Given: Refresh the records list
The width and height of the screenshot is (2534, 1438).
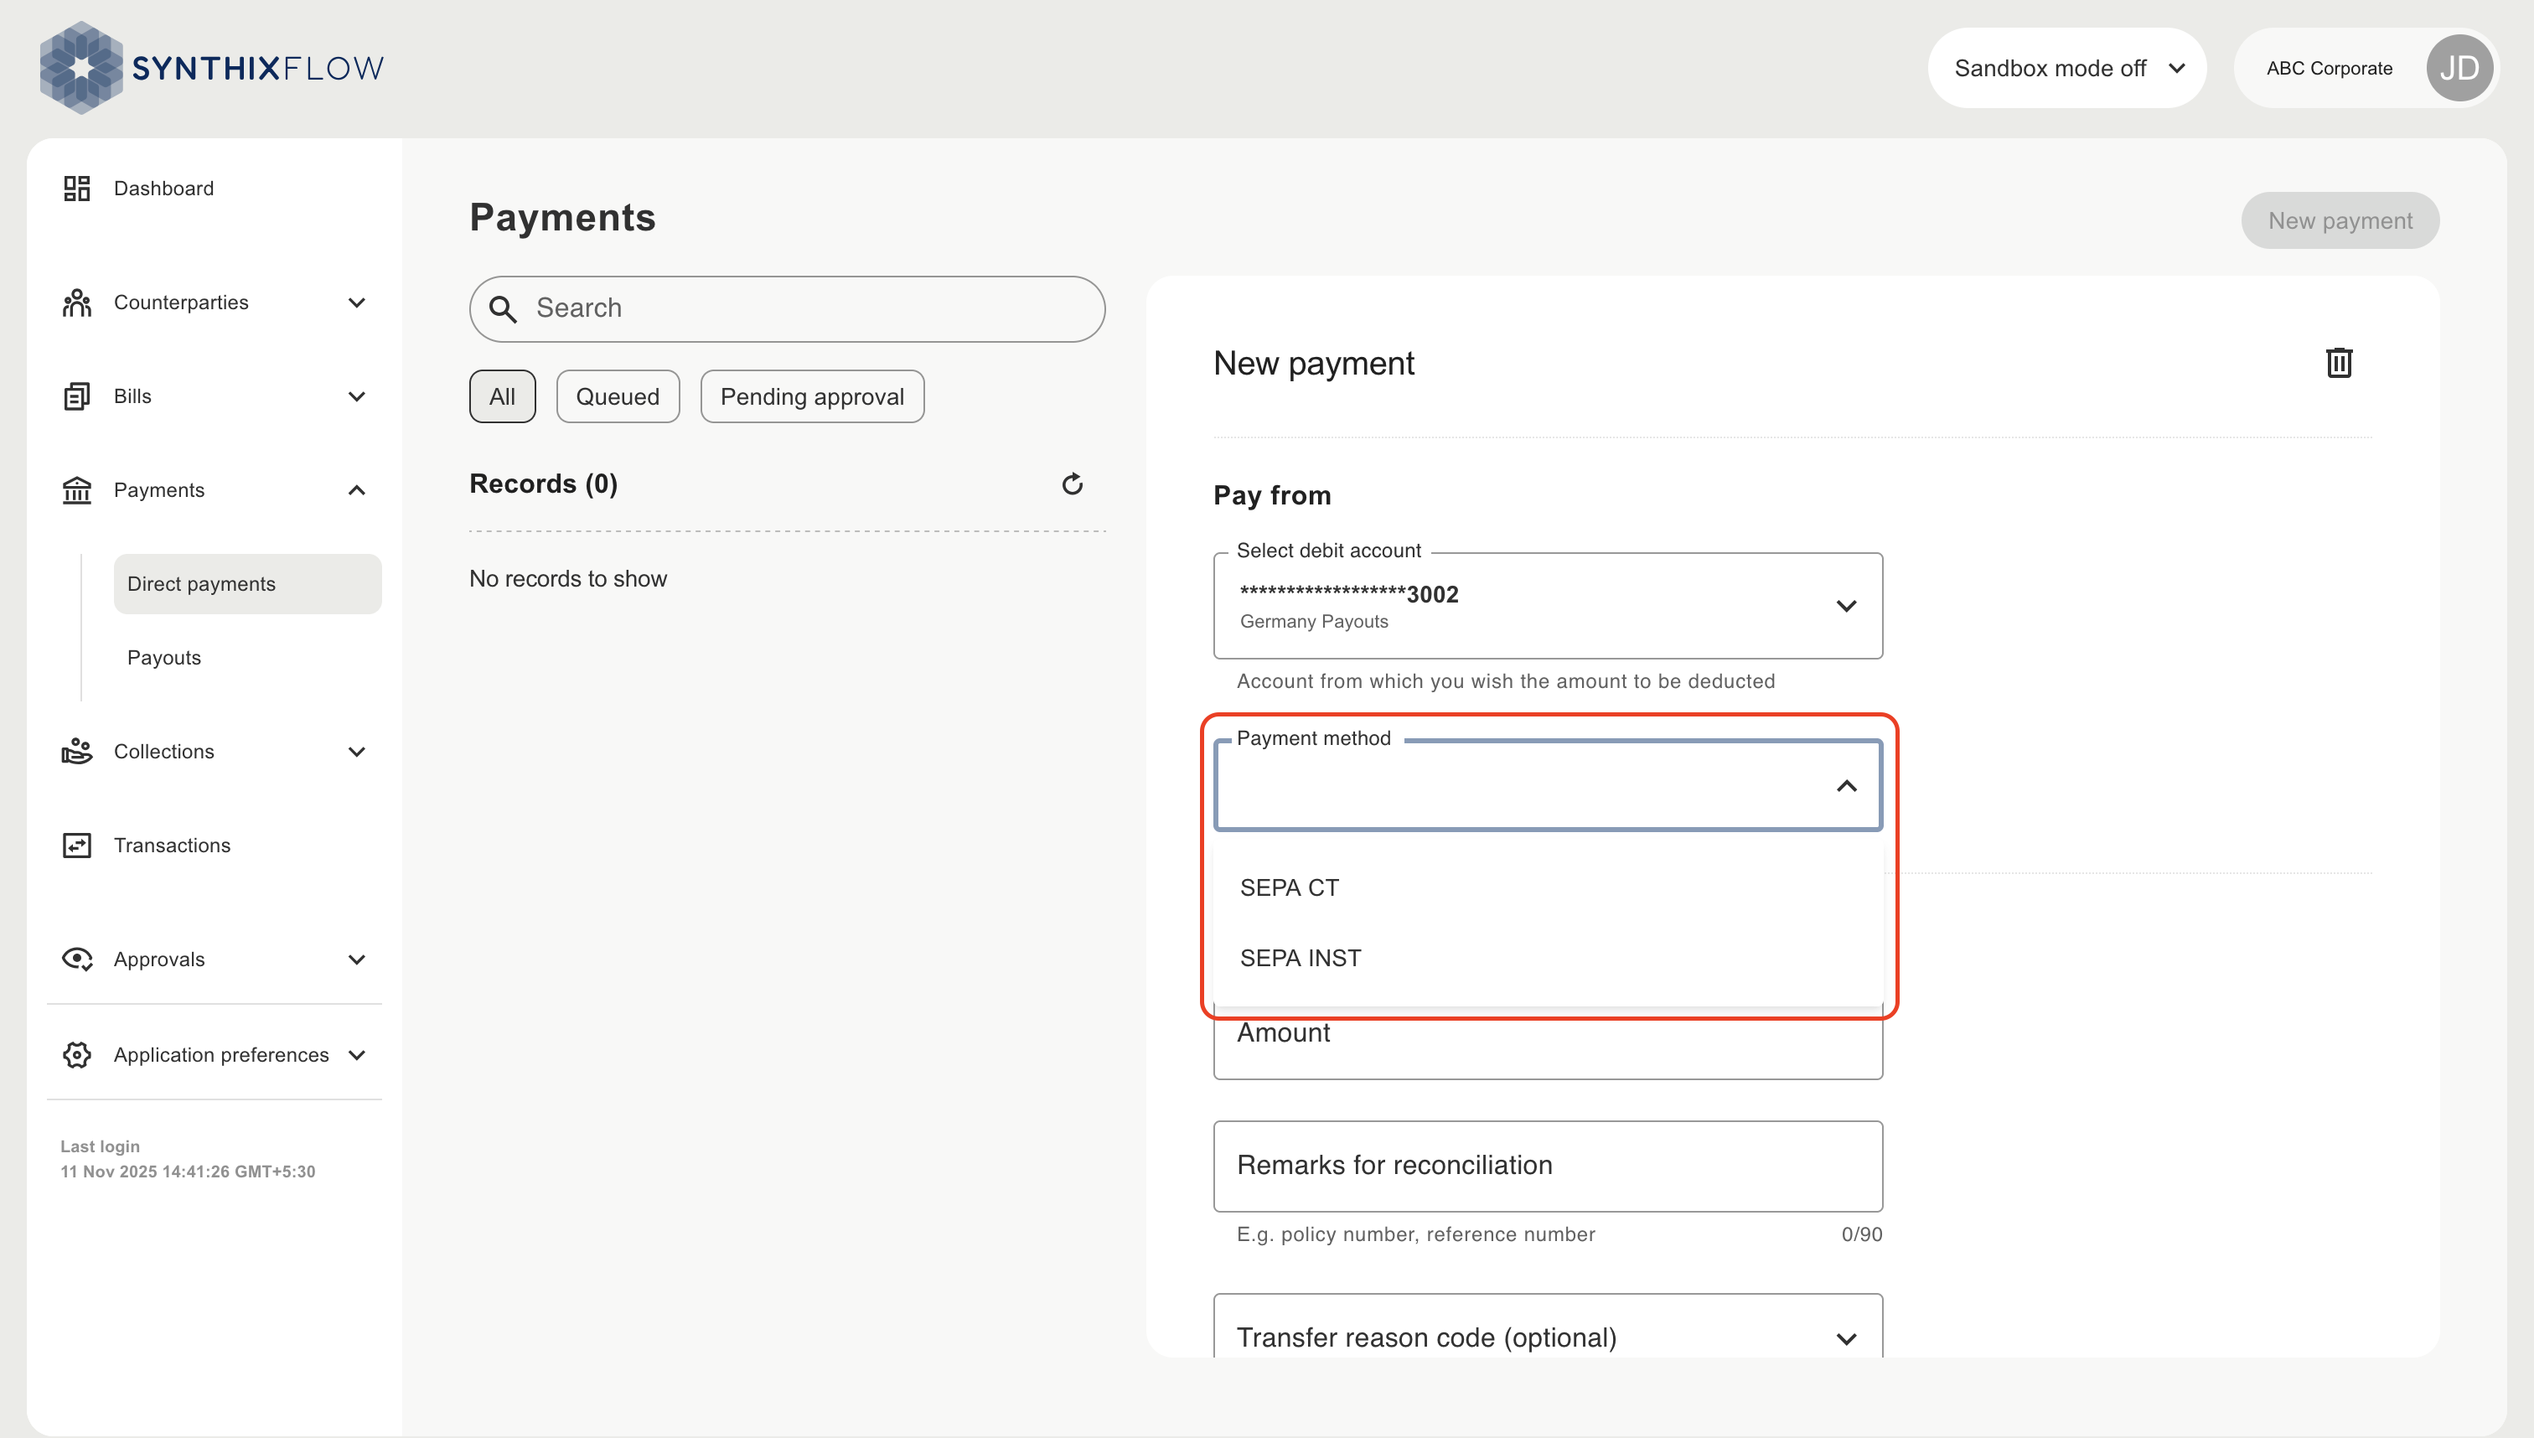Looking at the screenshot, I should point(1073,484).
